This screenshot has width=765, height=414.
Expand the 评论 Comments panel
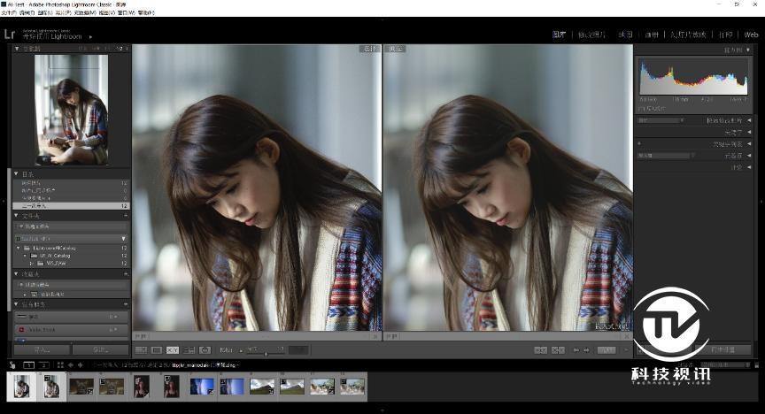(x=749, y=167)
